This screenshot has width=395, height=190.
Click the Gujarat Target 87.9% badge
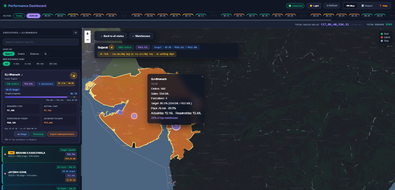point(176,47)
